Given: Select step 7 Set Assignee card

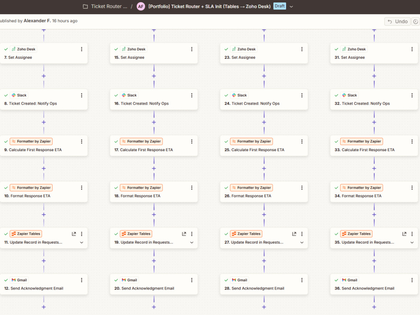Looking at the screenshot, I should coord(43,53).
